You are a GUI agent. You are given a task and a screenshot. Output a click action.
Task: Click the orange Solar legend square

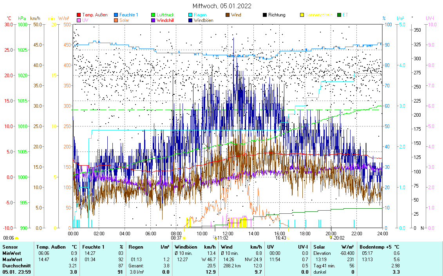click(x=116, y=20)
